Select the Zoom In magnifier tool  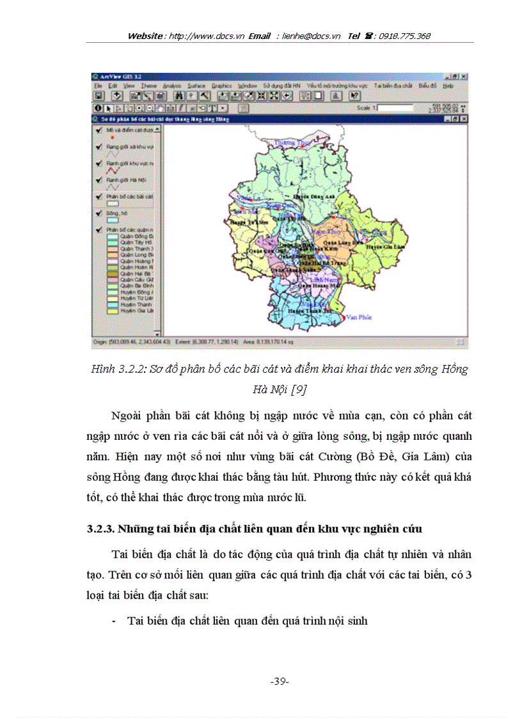point(139,109)
